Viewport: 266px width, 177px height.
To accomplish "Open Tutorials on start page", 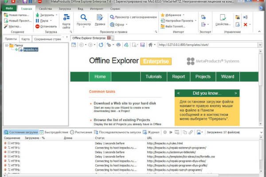I will click(153, 77).
